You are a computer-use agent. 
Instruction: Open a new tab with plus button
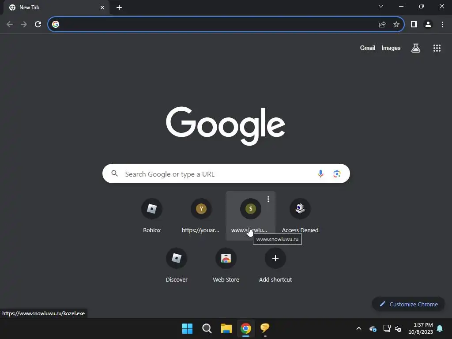[x=119, y=8]
